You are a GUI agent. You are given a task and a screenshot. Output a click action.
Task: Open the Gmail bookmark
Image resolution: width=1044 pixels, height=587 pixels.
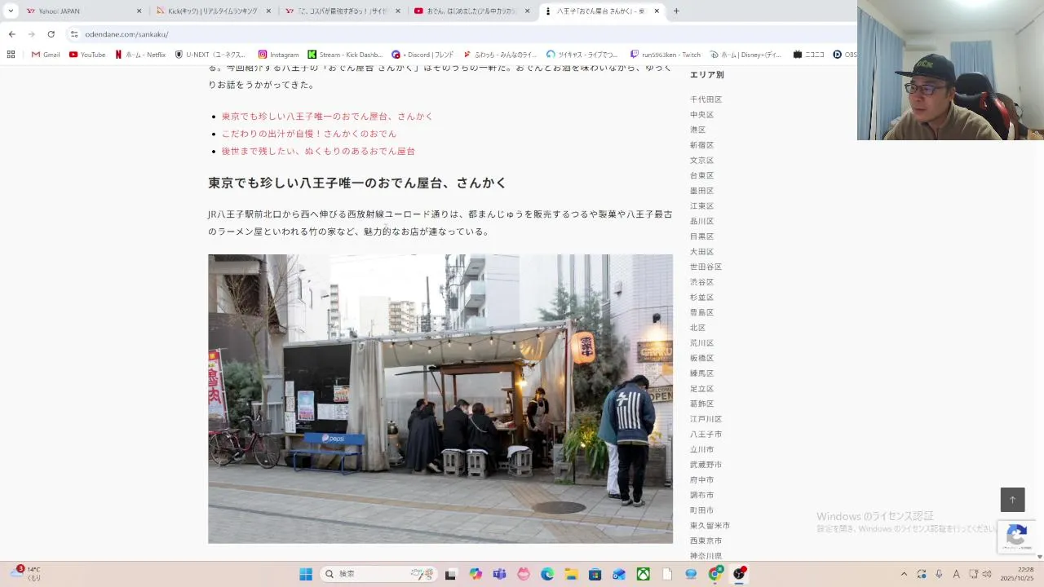[46, 55]
